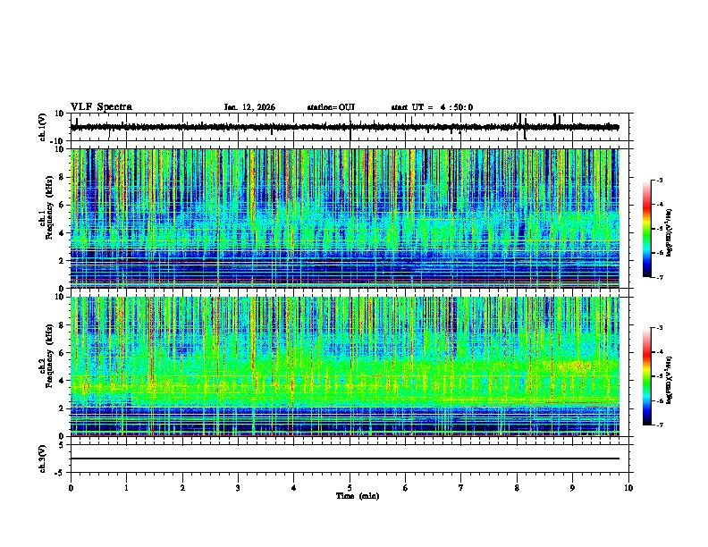The image size is (708, 547).
Task: Click the time-axis tick label "4"
Action: coord(294,488)
